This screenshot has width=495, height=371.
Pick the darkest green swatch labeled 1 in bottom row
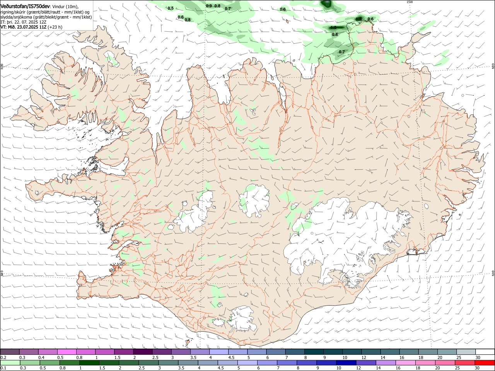pos(89,362)
